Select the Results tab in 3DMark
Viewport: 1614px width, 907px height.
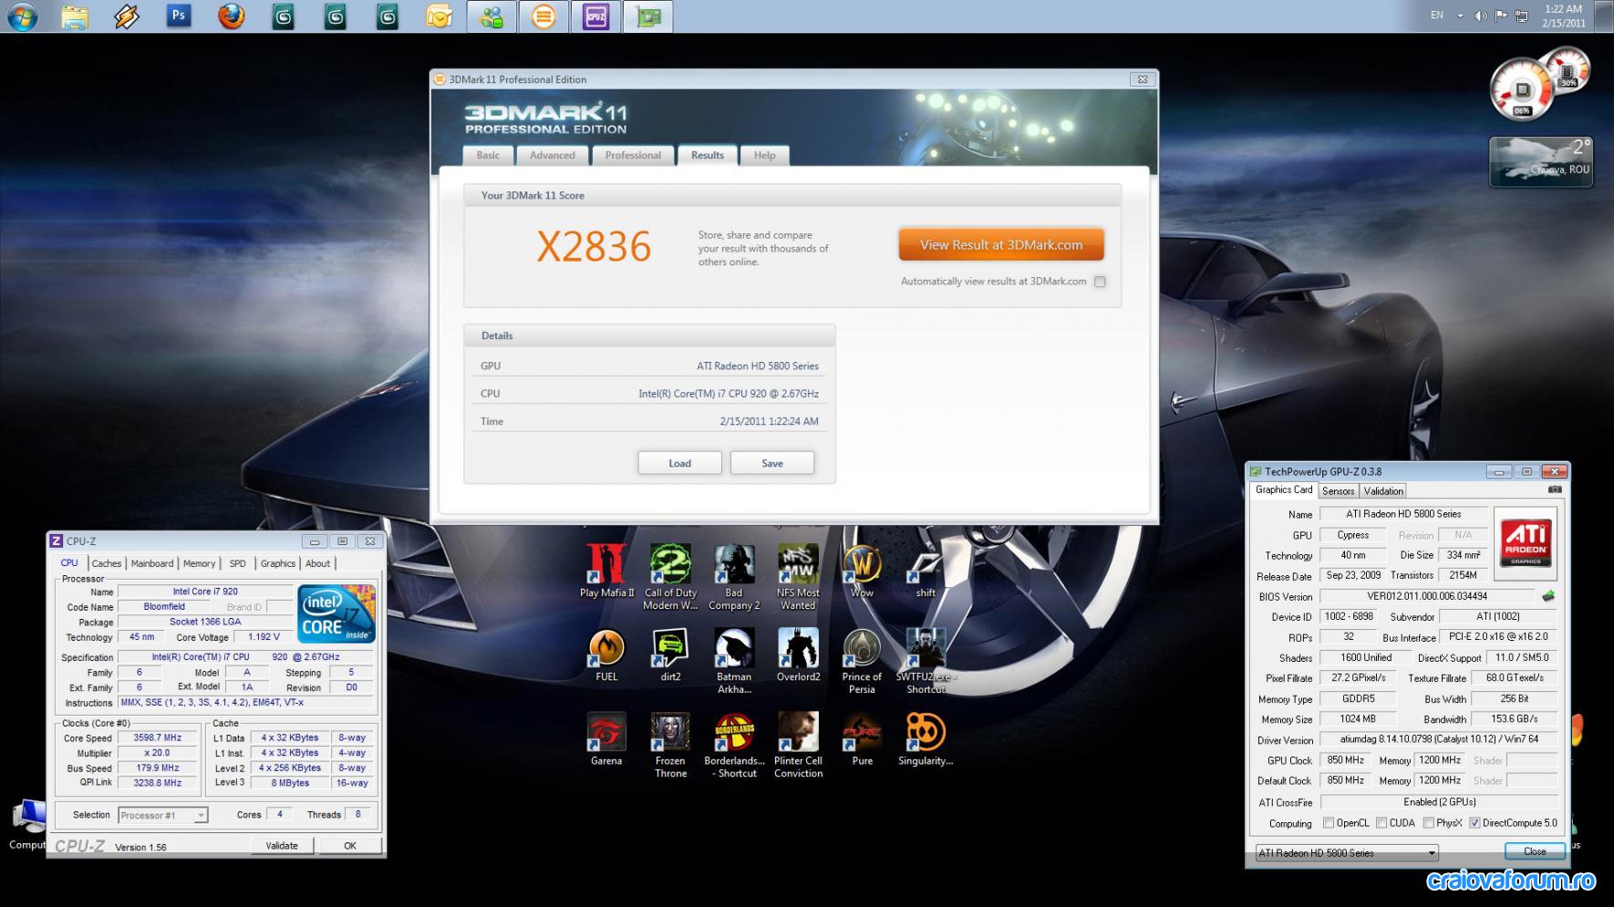(x=708, y=155)
